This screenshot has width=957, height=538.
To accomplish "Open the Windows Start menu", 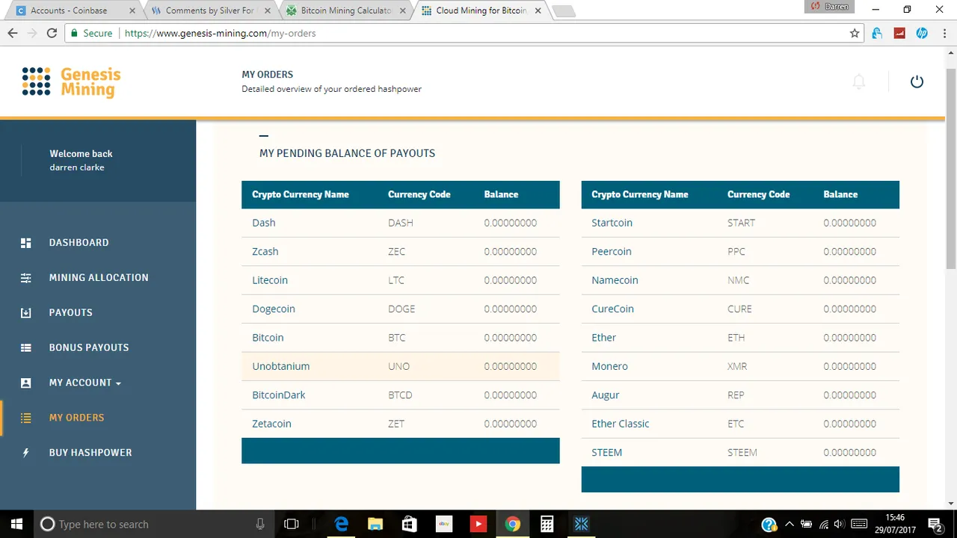I will (x=17, y=524).
